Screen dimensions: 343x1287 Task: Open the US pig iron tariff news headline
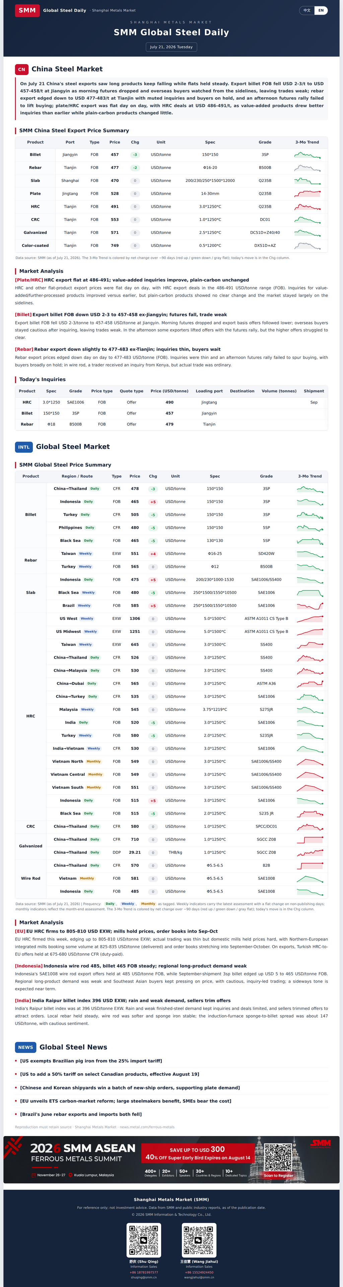(x=91, y=1061)
